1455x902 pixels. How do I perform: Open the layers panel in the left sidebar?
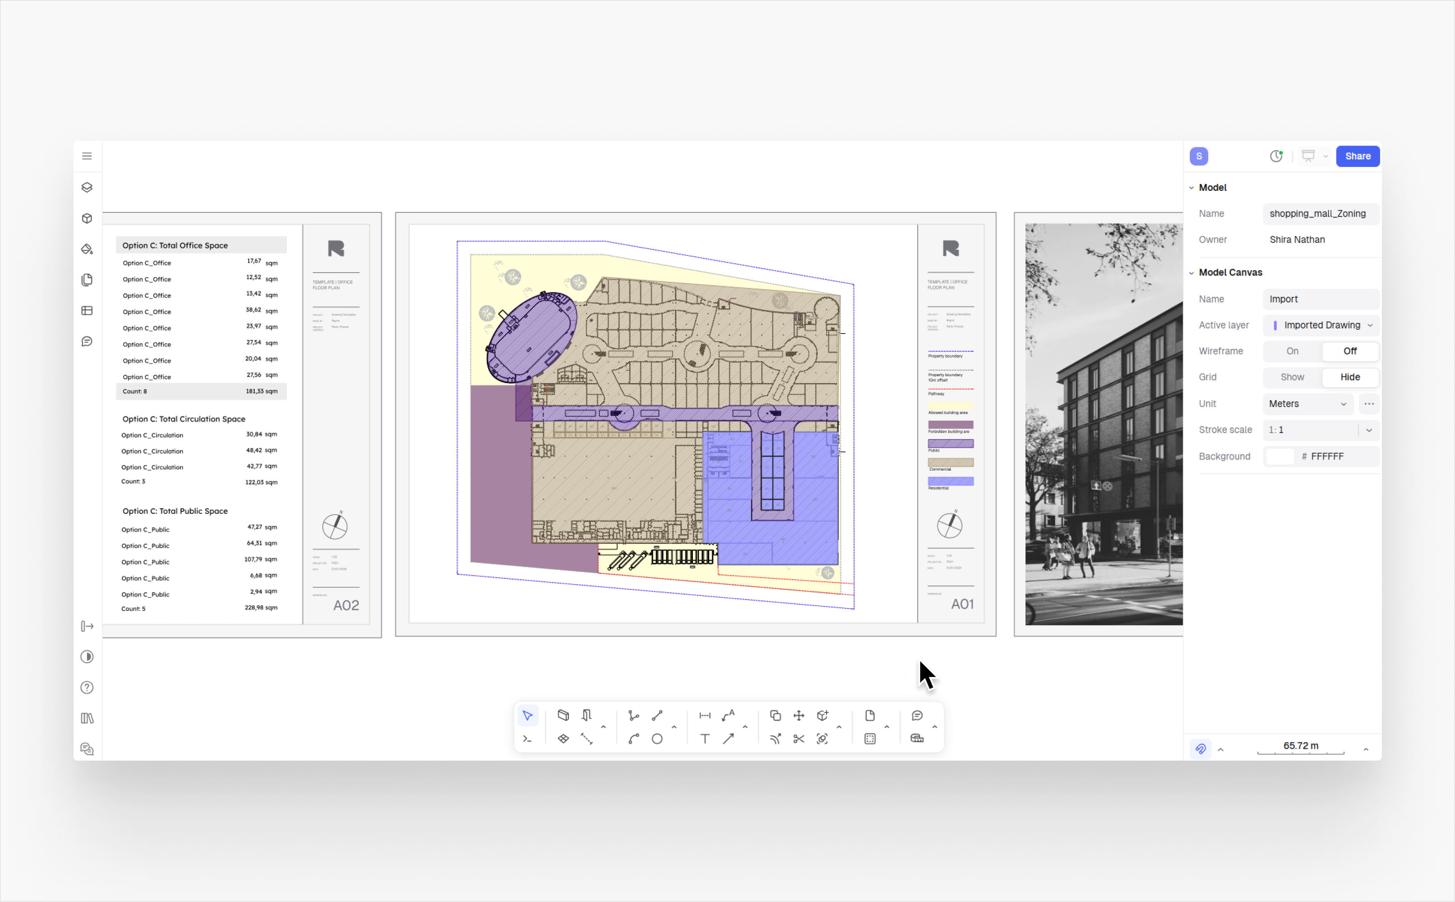tap(87, 187)
